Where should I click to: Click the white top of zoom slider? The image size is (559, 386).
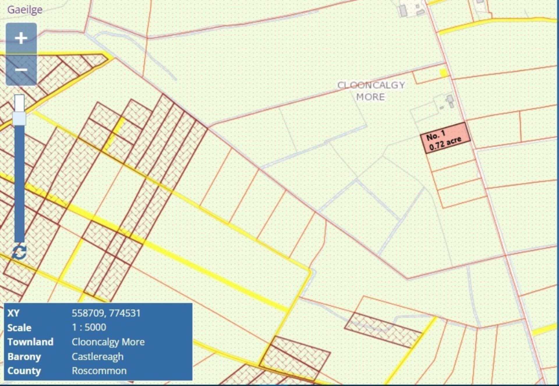tap(19, 103)
